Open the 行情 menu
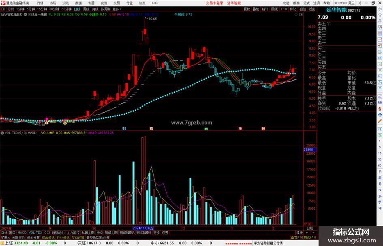 click(x=40, y=3)
